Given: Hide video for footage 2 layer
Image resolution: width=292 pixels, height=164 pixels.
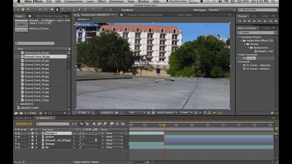Looking at the screenshot, I should [x=16, y=133].
